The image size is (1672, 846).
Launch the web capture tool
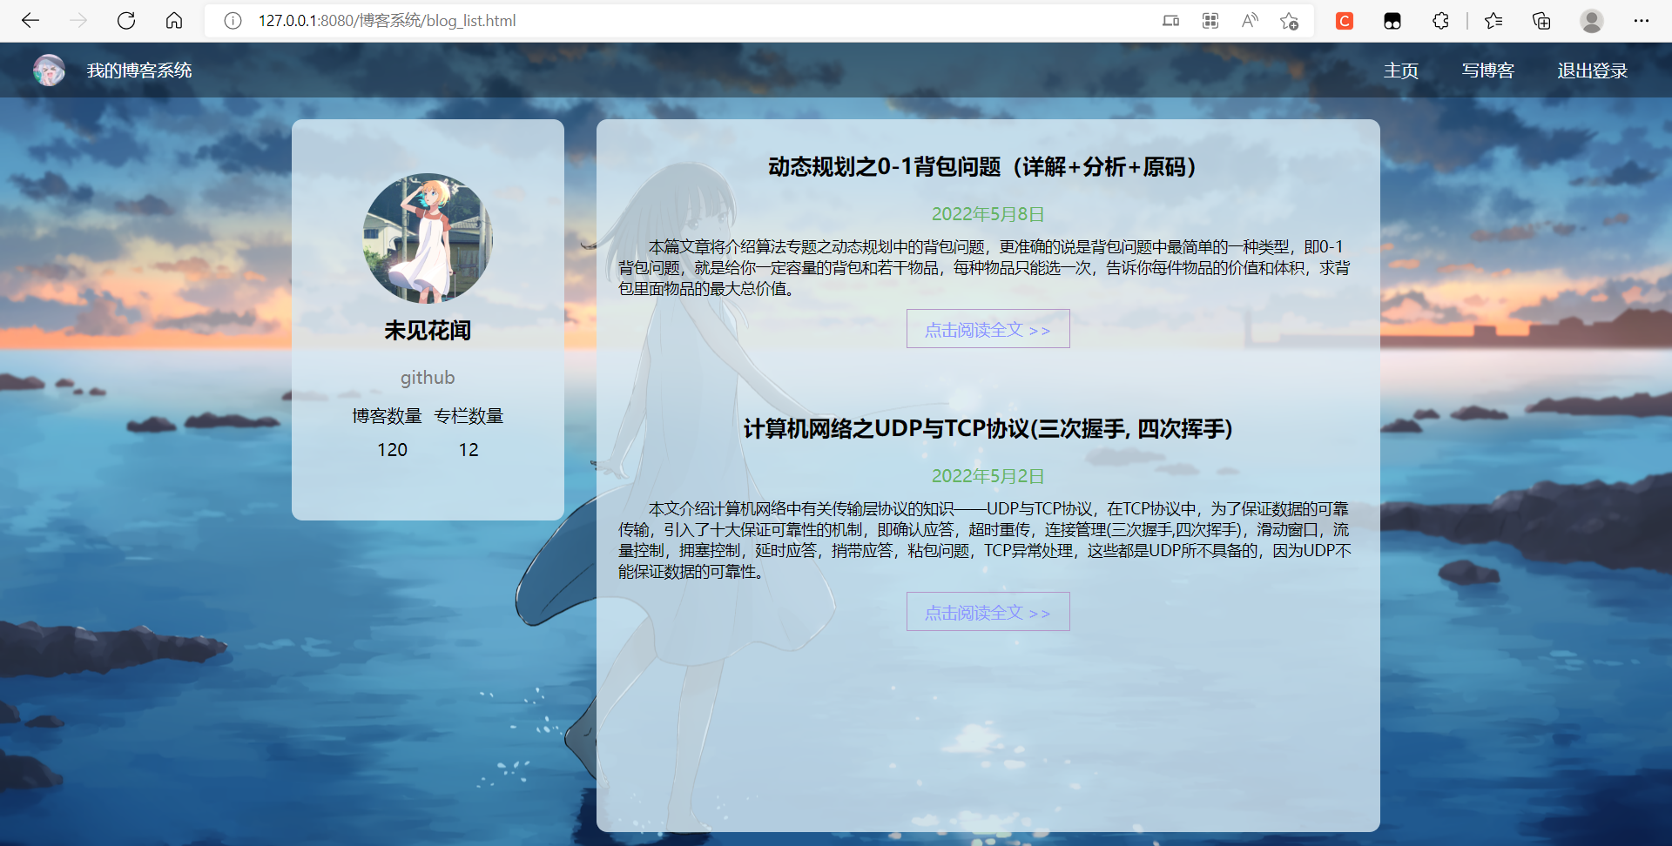pyautogui.click(x=1210, y=21)
